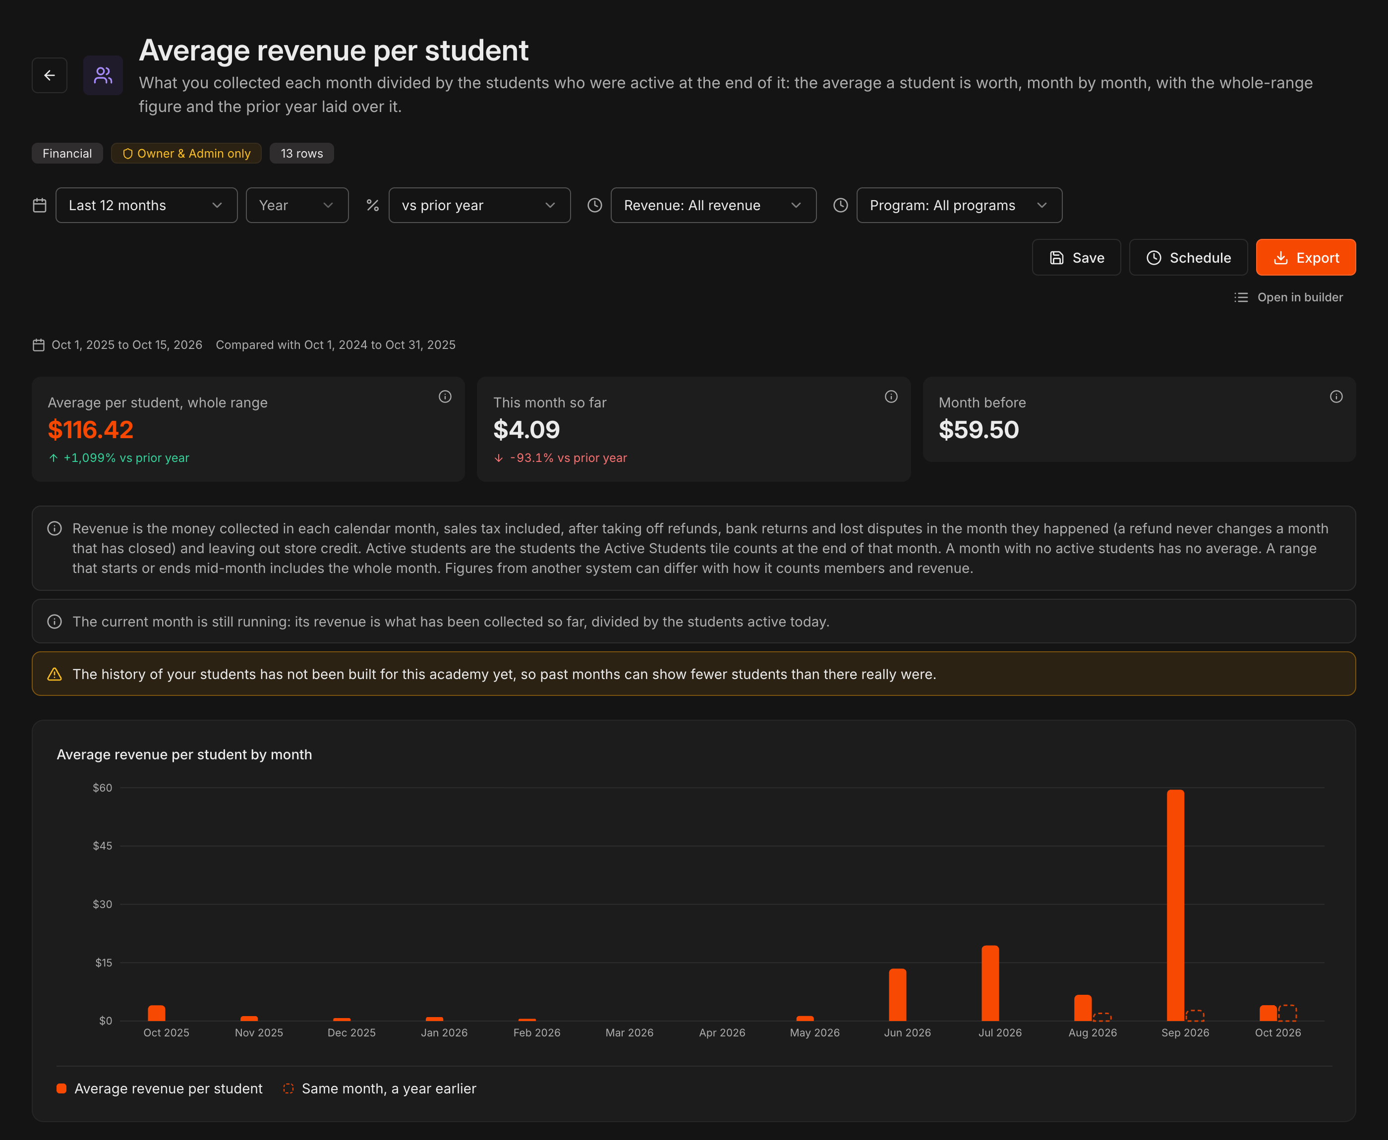Click the calendar icon beside Last 12 months
This screenshot has height=1140, width=1388.
[39, 206]
